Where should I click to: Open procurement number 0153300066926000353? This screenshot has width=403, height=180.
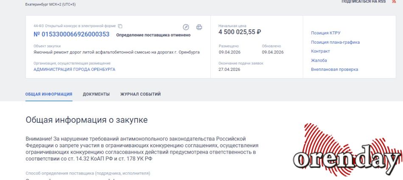point(71,34)
